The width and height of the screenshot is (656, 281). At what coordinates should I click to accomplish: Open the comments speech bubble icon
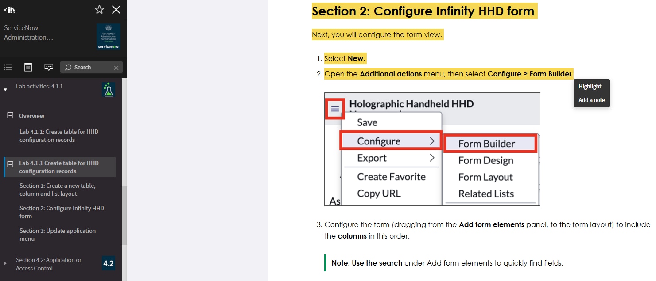click(x=49, y=67)
